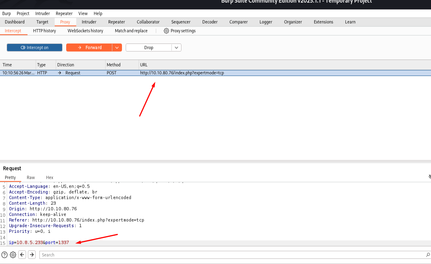Screen dimensions: 431x264
Task: Switch to the Repeater tool tab
Action: pos(116,22)
